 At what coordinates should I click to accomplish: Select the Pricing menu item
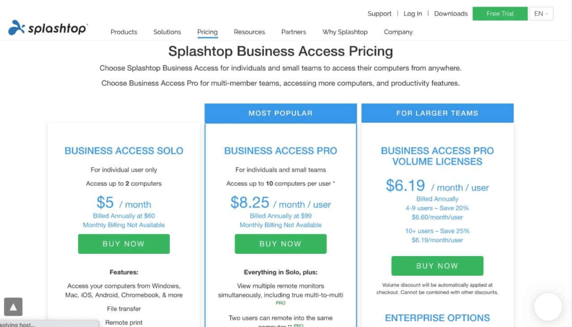pos(207,32)
